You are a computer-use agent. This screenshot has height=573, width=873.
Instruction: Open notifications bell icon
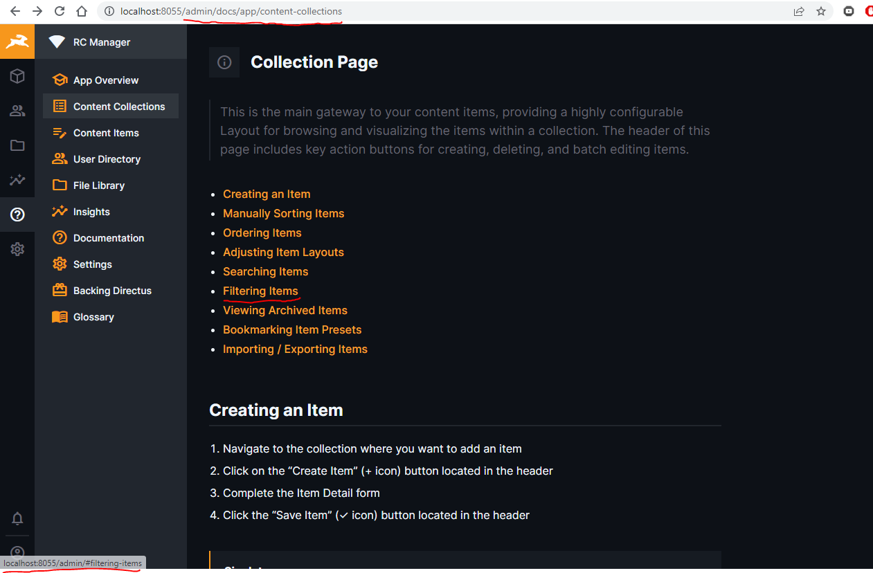(x=17, y=518)
